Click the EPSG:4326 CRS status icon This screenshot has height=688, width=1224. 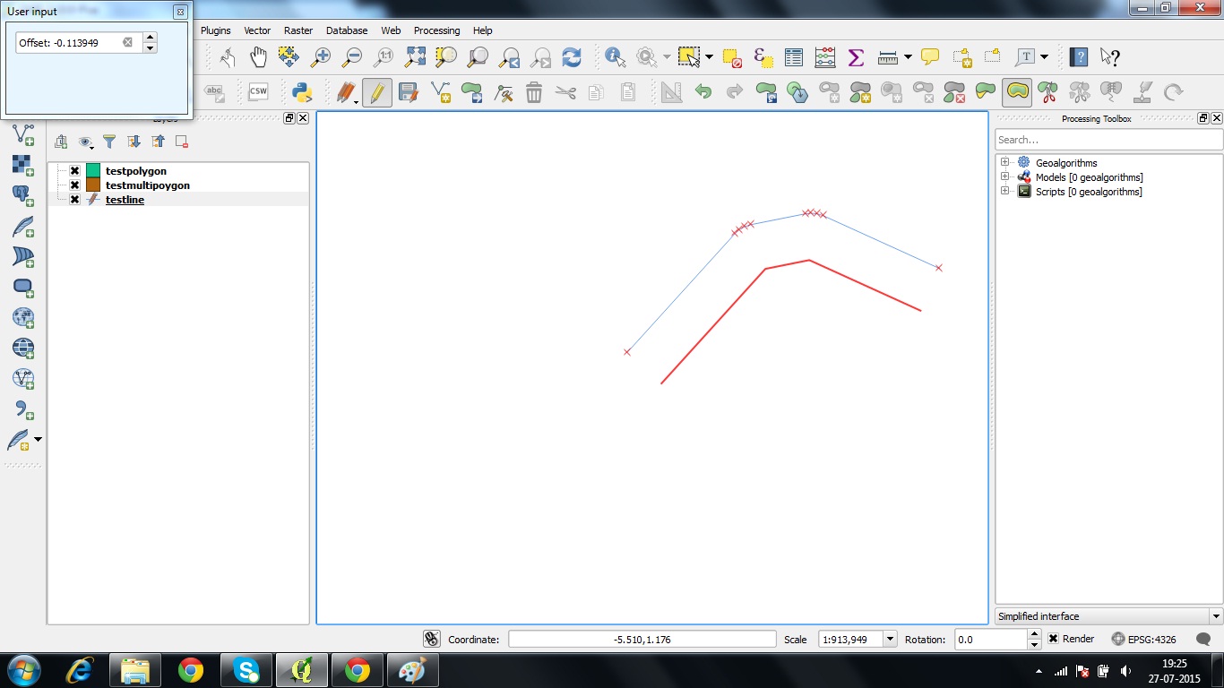[1117, 639]
